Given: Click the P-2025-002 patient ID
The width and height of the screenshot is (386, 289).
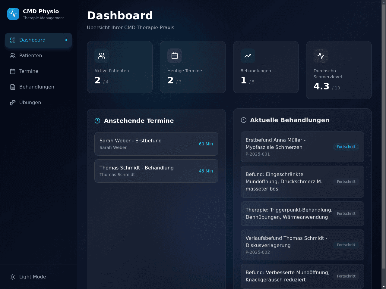Looking at the screenshot, I should (x=258, y=252).
